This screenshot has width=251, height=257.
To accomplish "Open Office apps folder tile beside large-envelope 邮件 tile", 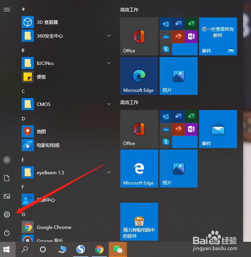I will coord(179,129).
